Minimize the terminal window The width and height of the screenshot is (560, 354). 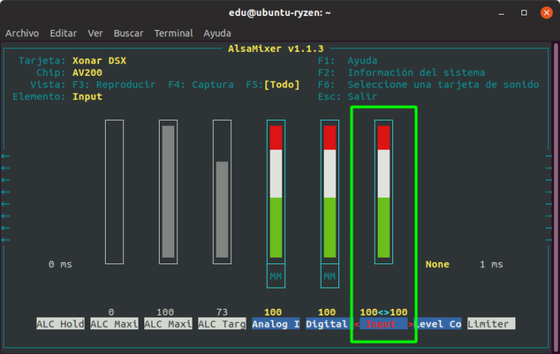pyautogui.click(x=502, y=13)
